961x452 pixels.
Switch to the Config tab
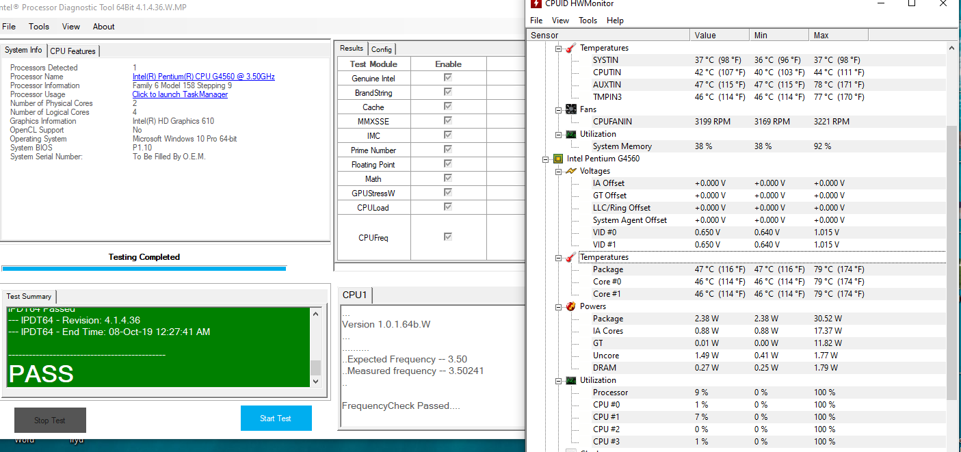382,49
